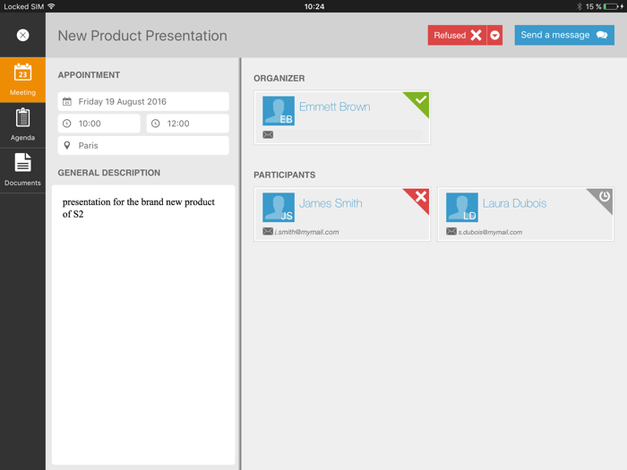The width and height of the screenshot is (627, 470).
Task: Click the Refused status button
Action: tap(457, 35)
